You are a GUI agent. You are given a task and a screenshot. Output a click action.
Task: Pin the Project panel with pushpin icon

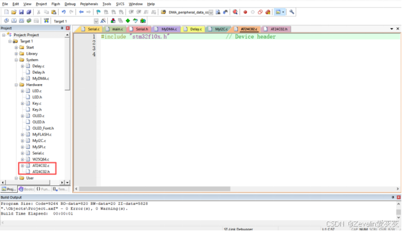point(62,28)
